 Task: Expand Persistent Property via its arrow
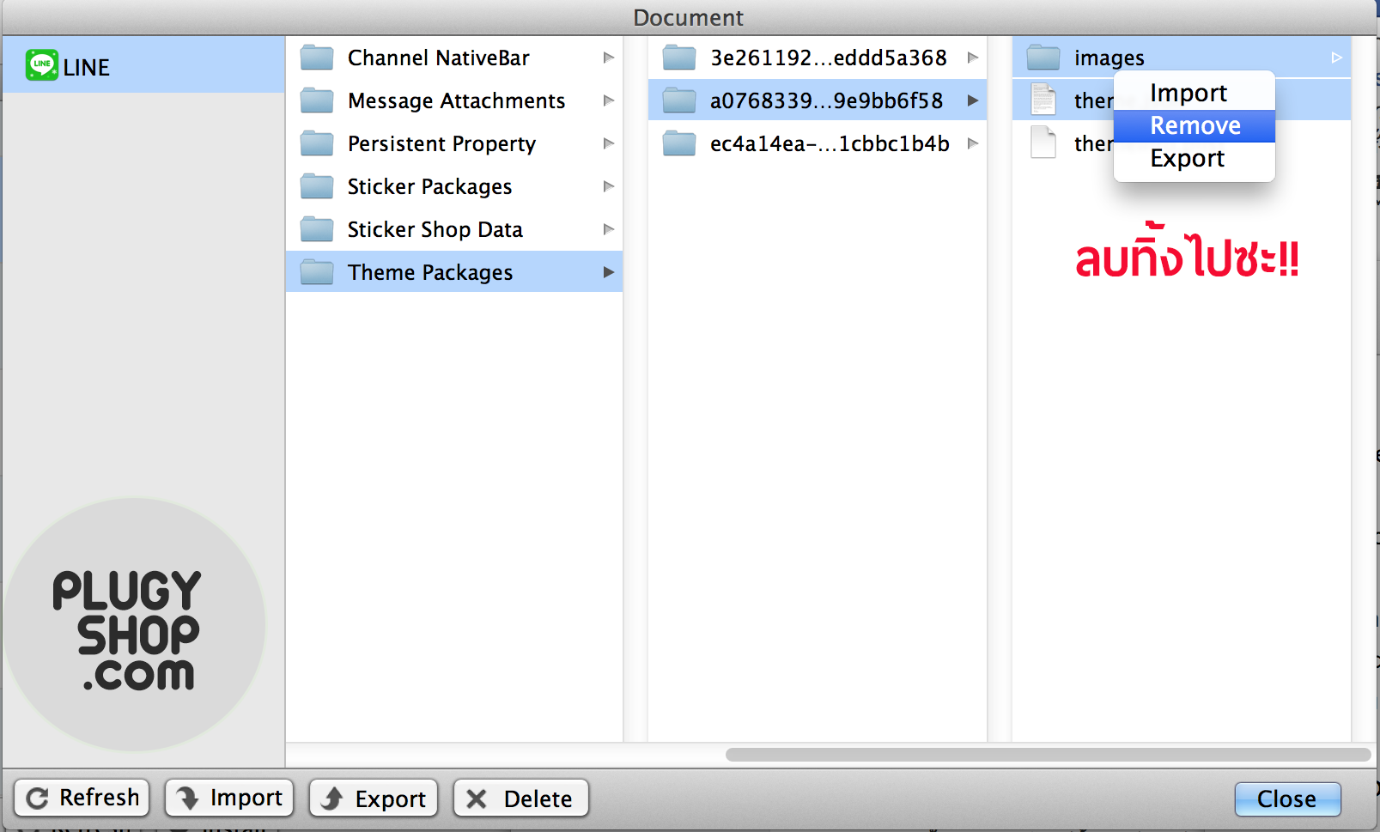click(609, 143)
